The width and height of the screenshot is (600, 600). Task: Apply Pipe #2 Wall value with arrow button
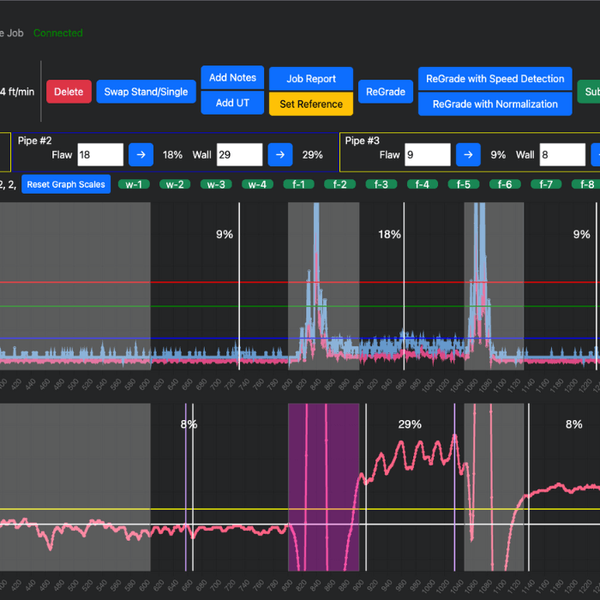click(x=280, y=154)
